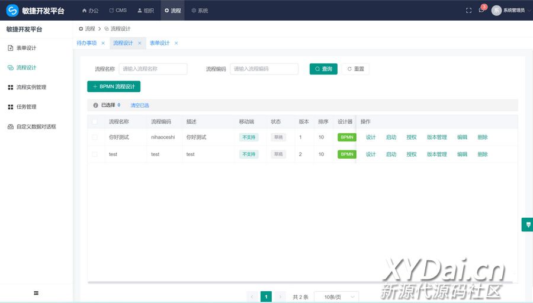Open the 系统 top menu
Image resolution: width=533 pixels, height=303 pixels.
click(200, 11)
